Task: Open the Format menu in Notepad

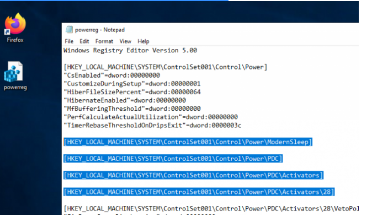Action: pyautogui.click(x=104, y=41)
